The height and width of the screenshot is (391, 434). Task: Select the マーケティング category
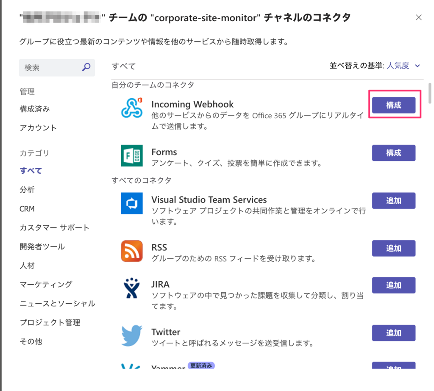click(46, 285)
